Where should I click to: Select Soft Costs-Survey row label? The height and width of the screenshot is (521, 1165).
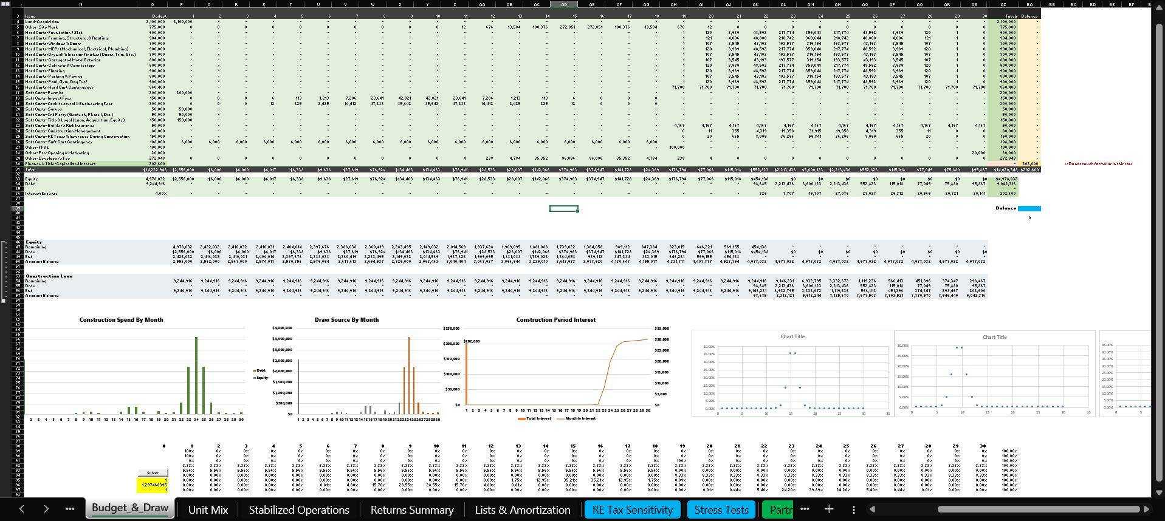pyautogui.click(x=44, y=109)
